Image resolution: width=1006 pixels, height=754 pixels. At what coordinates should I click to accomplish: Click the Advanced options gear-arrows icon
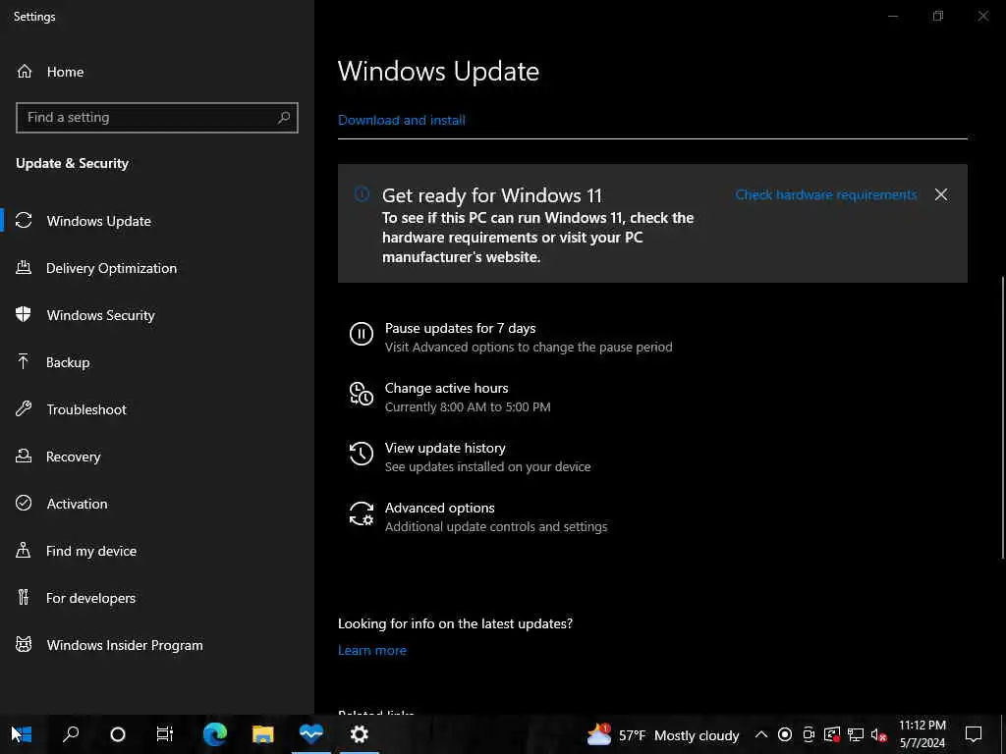pyautogui.click(x=362, y=513)
